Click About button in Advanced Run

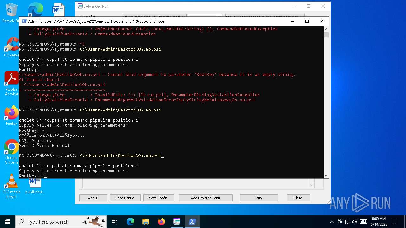click(93, 198)
